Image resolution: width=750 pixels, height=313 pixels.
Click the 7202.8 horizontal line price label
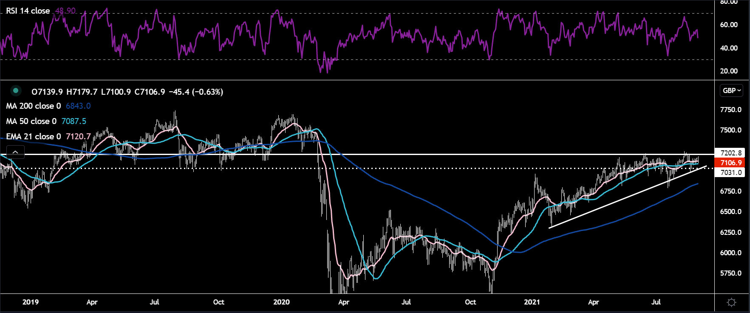730,153
